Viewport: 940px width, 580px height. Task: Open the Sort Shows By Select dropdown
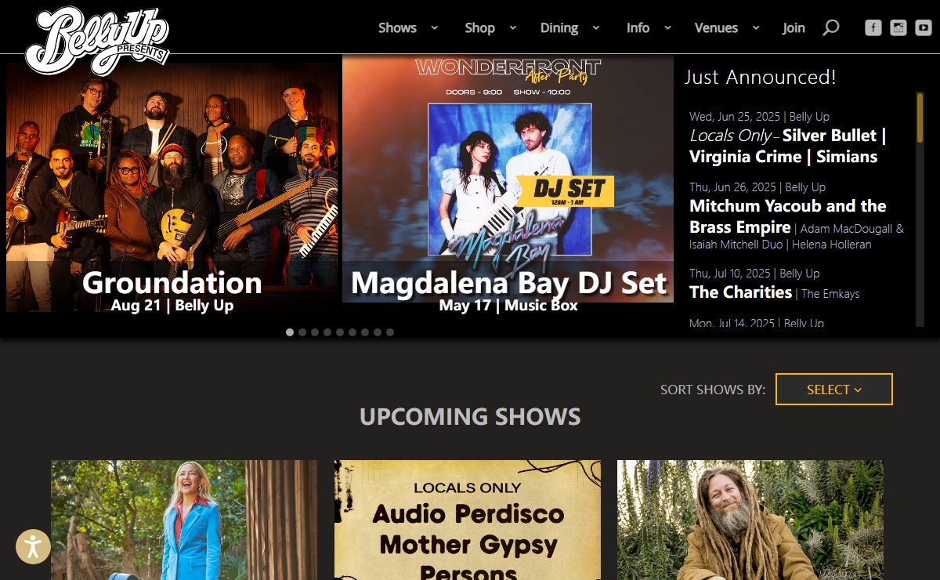pyautogui.click(x=834, y=390)
